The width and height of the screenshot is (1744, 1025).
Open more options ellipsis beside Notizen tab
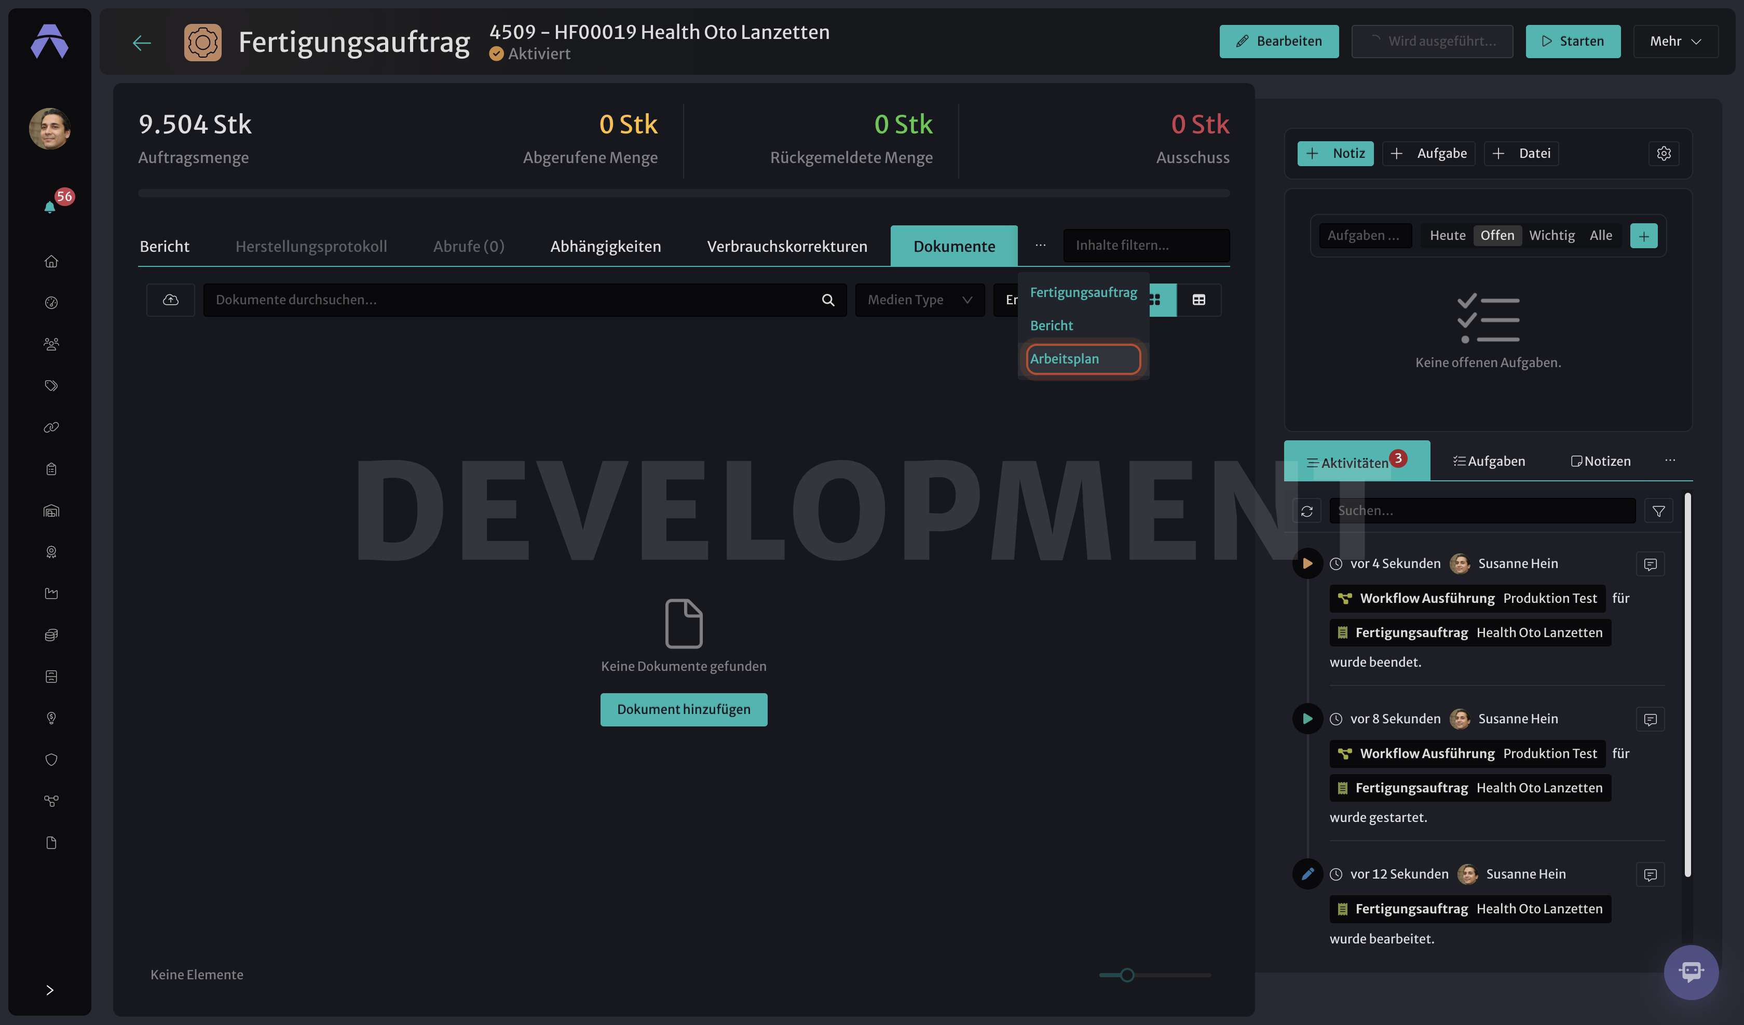(x=1670, y=460)
